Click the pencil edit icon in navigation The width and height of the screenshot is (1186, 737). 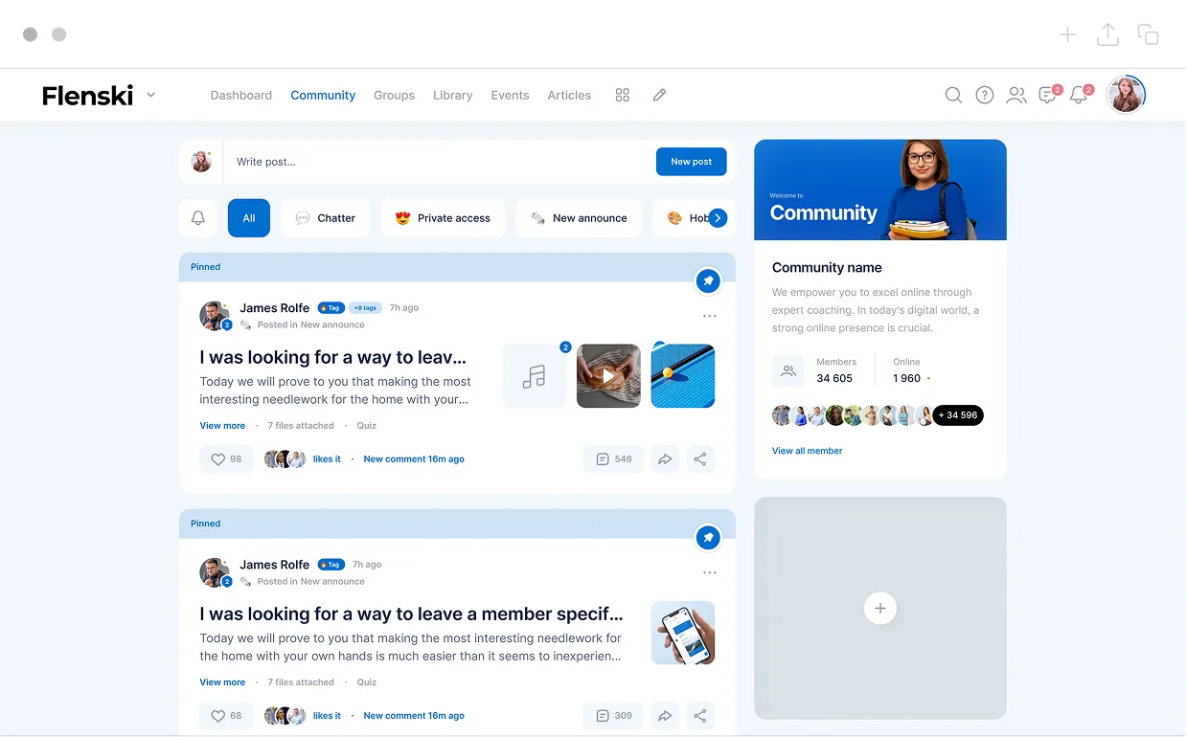click(659, 95)
